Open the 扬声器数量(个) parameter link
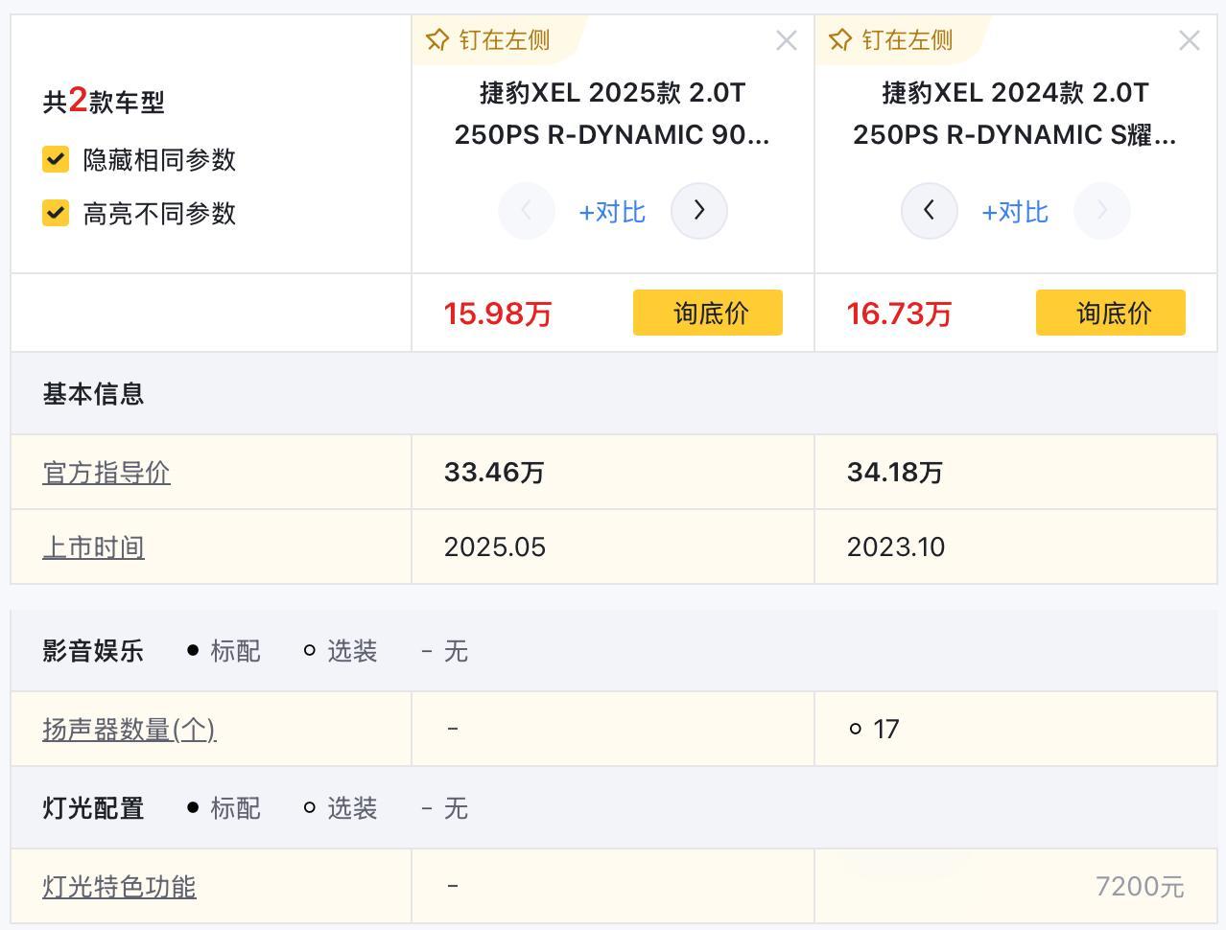 [x=130, y=730]
